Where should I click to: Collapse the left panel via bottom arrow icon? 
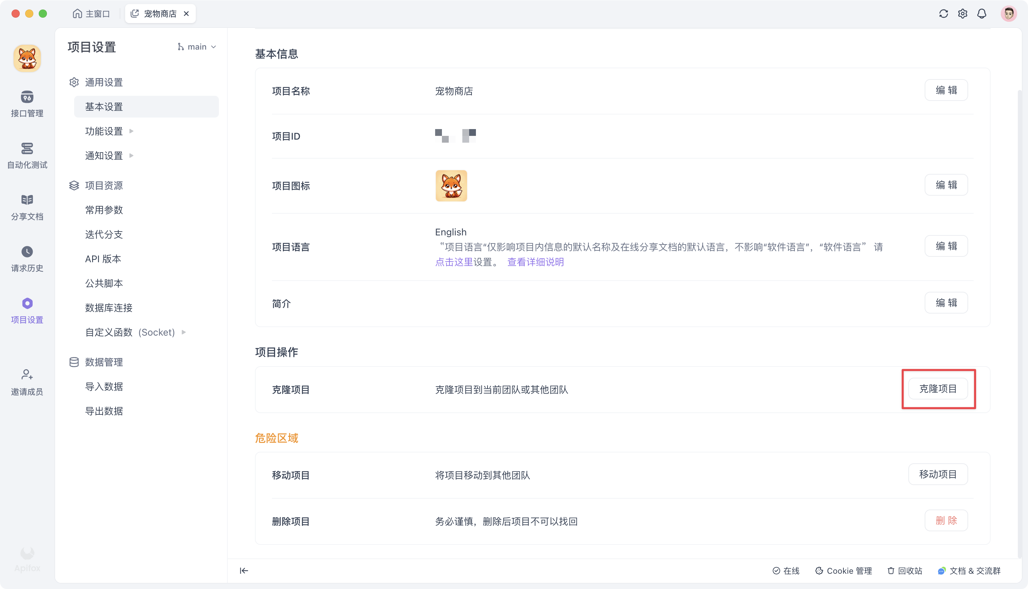(244, 571)
